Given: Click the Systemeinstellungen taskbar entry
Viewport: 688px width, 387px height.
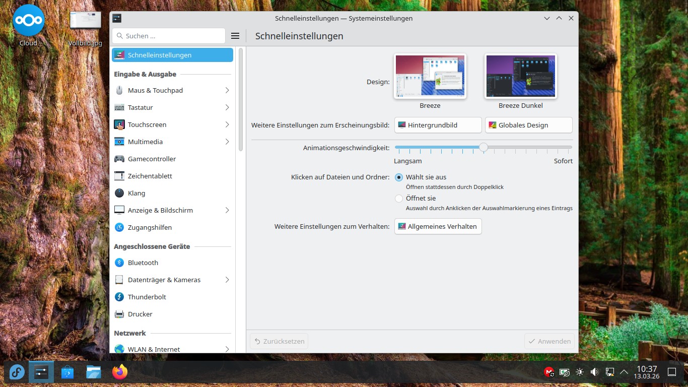Looking at the screenshot, I should click(41, 372).
